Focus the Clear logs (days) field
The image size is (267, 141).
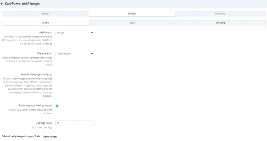coord(74,123)
